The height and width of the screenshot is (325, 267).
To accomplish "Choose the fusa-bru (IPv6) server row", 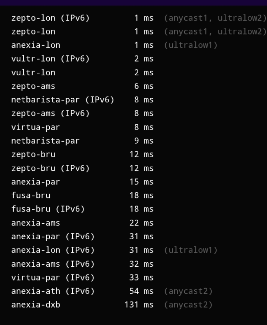I will [x=48, y=209].
